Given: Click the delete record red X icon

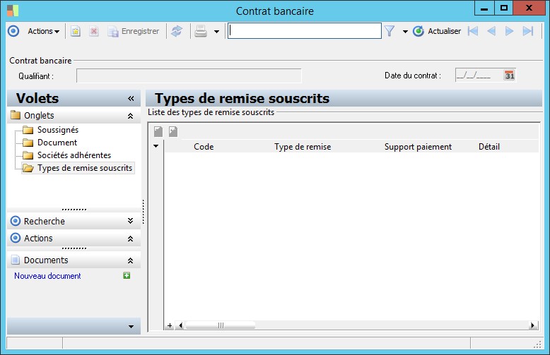Looking at the screenshot, I should click(93, 31).
